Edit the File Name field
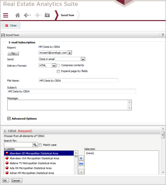This screenshot has width=166, height=185. click(x=78, y=81)
